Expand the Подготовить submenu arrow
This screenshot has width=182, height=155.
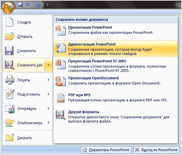(x=49, y=94)
